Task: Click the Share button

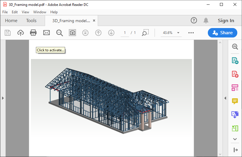Action: (222, 33)
